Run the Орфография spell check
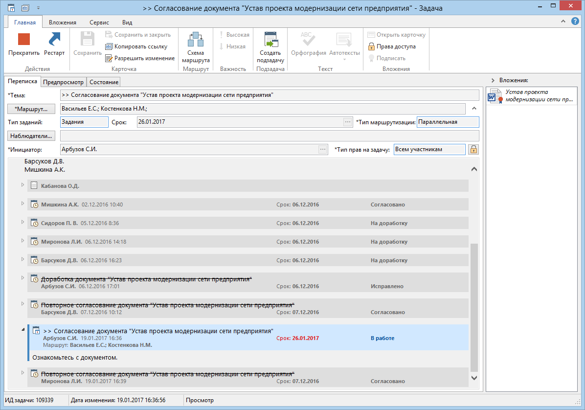The height and width of the screenshot is (410, 585). (x=309, y=44)
